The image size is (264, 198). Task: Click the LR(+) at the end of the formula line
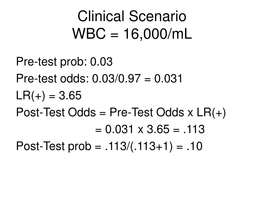pos(211,113)
